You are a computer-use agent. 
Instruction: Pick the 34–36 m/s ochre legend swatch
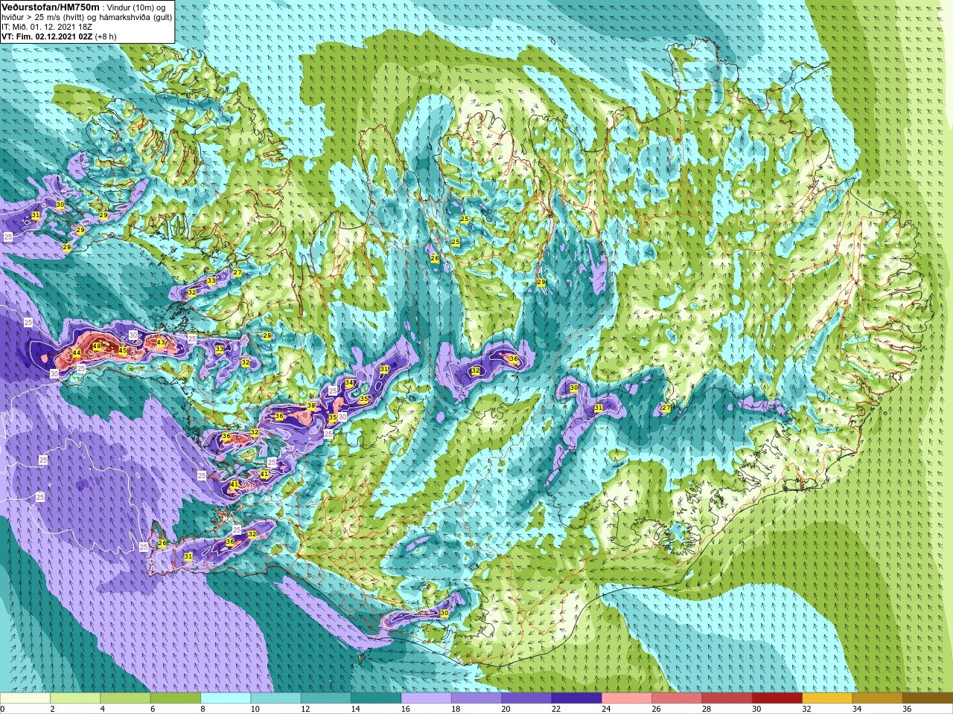pos(877,698)
